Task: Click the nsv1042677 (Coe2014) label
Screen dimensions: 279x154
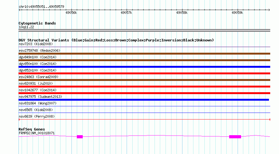Action: click(x=38, y=90)
